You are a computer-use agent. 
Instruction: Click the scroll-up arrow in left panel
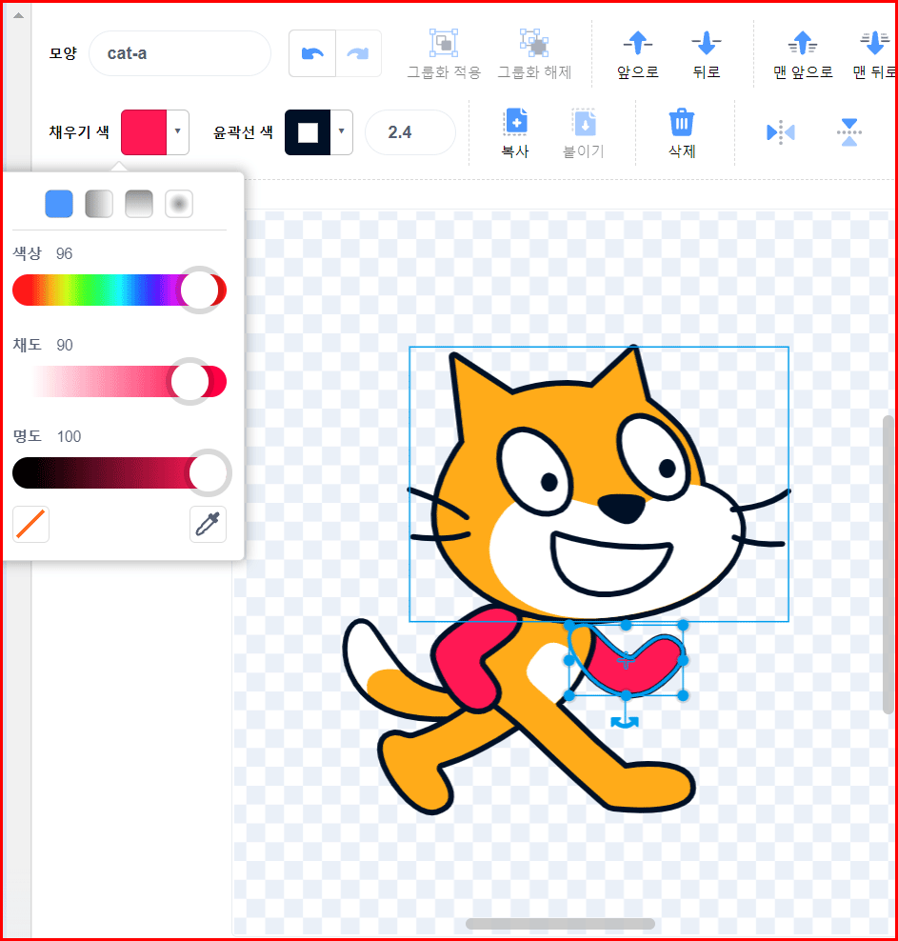click(19, 15)
